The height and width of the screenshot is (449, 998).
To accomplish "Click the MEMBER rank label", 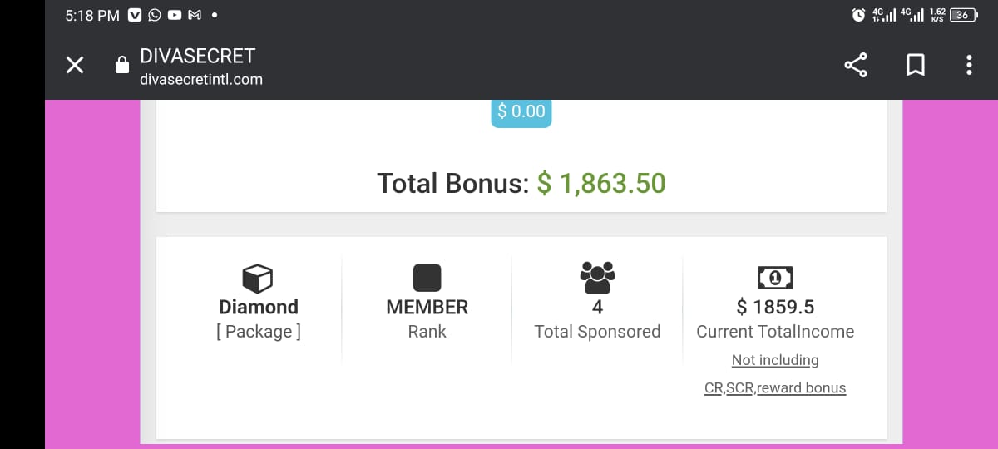I will pyautogui.click(x=427, y=307).
